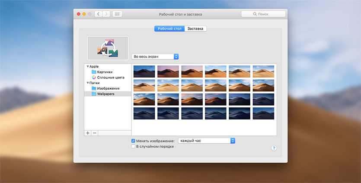Image resolution: width=361 pixels, height=183 pixels.
Task: Collapse the Apple section triangle
Action: pos(88,66)
